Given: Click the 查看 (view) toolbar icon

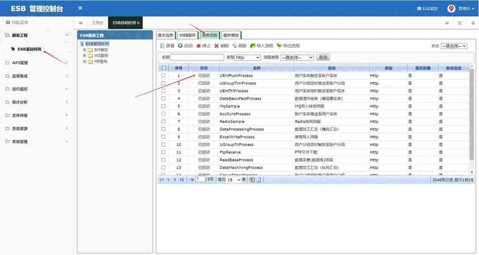Looking at the screenshot, I should coord(163,46).
